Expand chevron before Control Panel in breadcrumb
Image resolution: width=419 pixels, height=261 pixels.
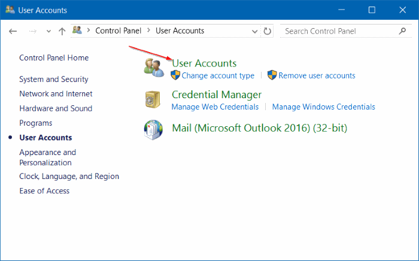pyautogui.click(x=89, y=31)
